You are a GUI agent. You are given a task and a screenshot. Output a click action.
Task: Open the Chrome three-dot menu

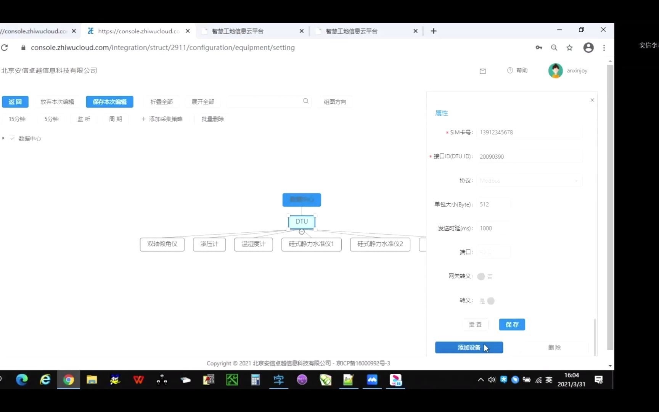click(x=604, y=48)
